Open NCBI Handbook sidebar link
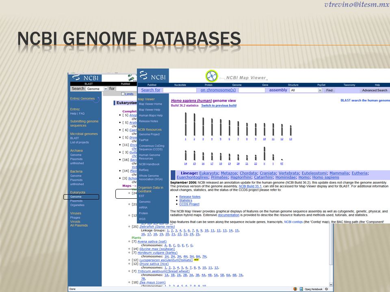 tap(149, 164)
